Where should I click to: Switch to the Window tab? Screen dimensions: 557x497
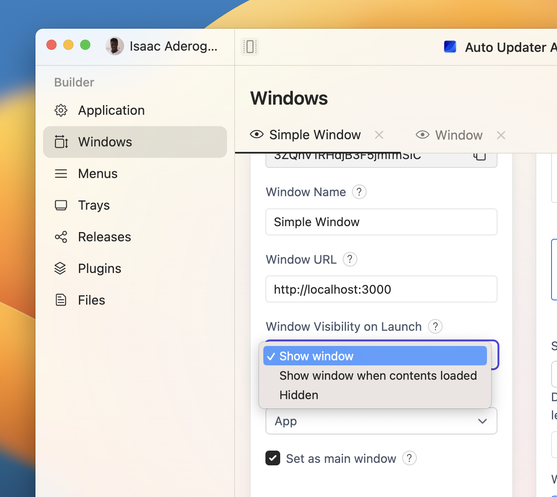pyautogui.click(x=459, y=135)
